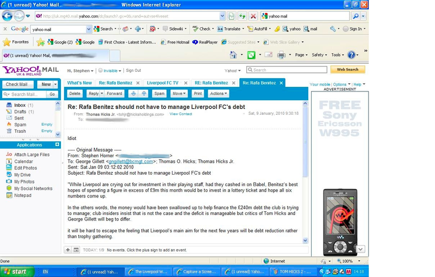Open Google toolbar search box dropdown

89,29
